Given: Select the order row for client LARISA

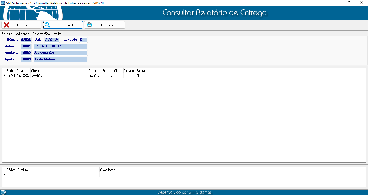Looking at the screenshot, I should click(60, 76).
